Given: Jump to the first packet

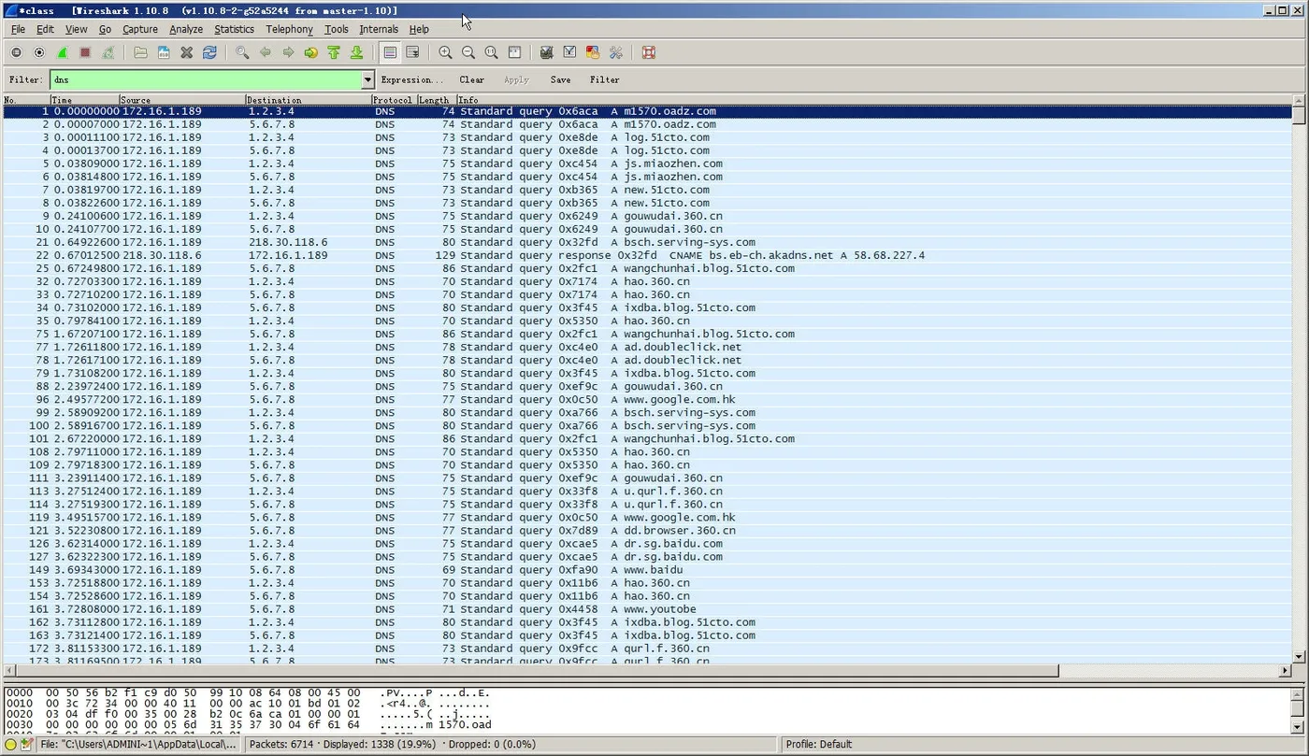Looking at the screenshot, I should (334, 53).
